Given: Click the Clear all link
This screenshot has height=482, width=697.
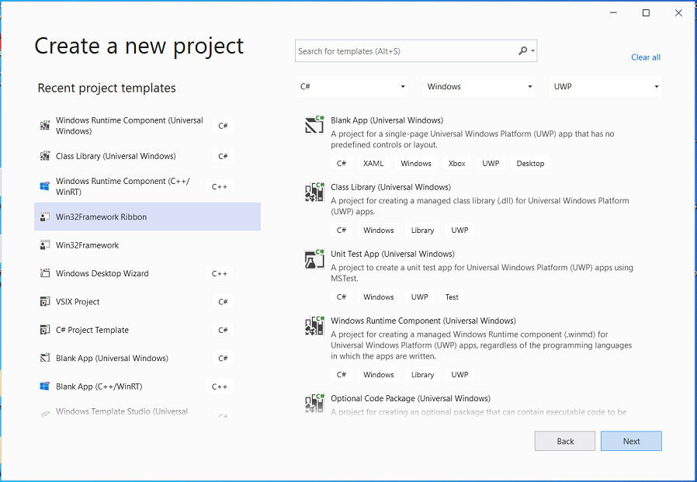Looking at the screenshot, I should click(x=646, y=57).
